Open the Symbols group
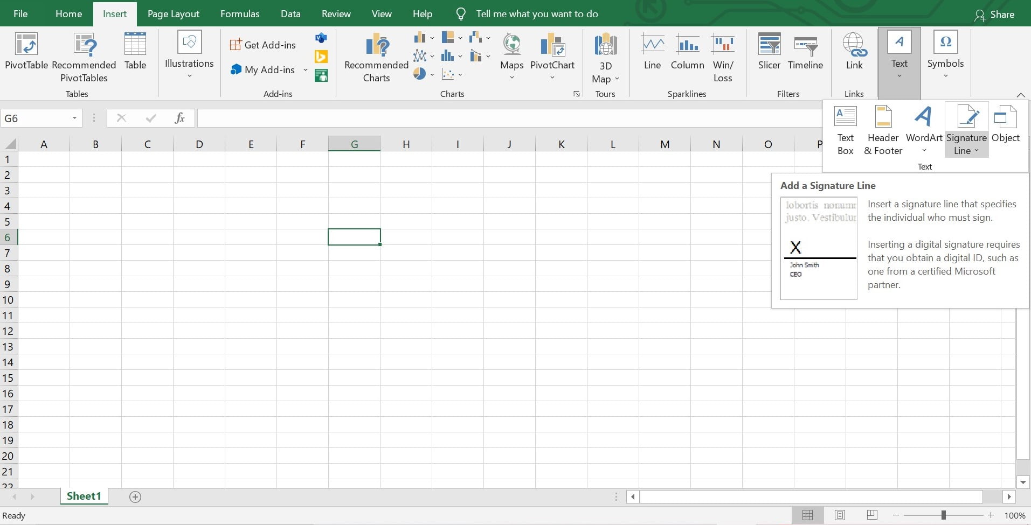Screen dimensions: 1031x525 (945, 54)
